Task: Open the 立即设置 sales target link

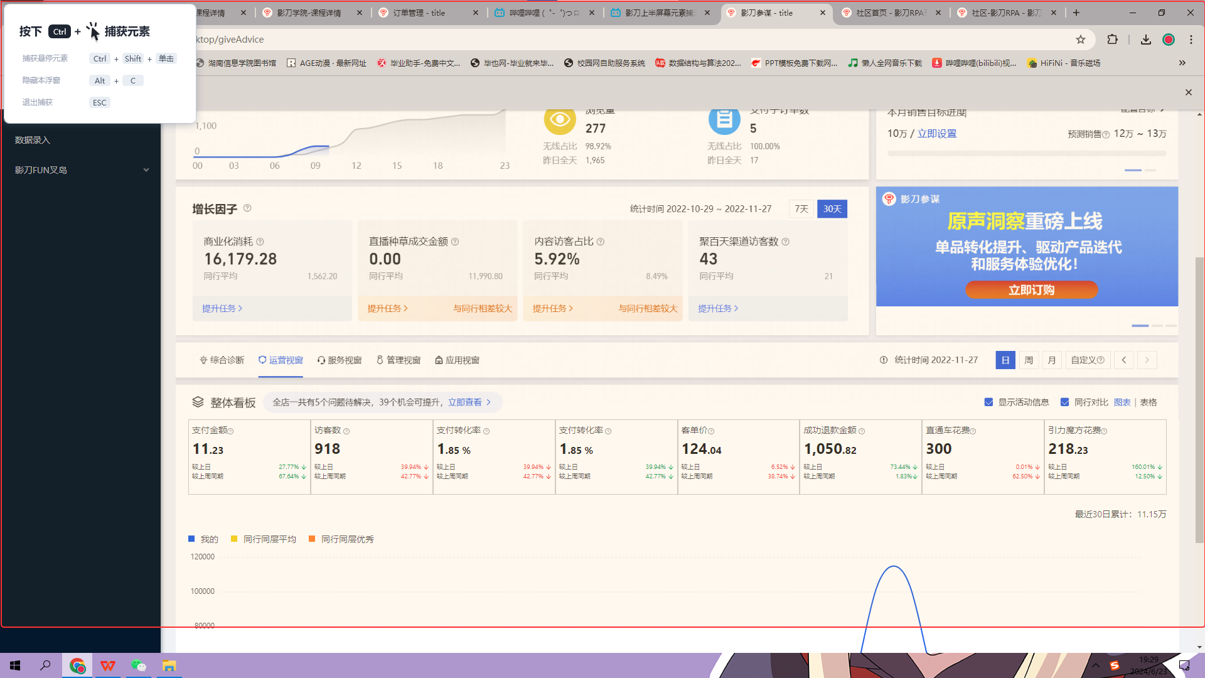Action: [x=936, y=134]
